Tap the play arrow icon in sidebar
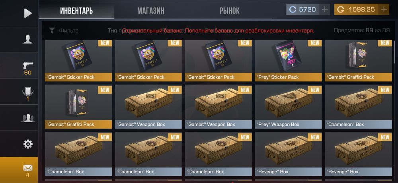This screenshot has width=398, height=183. 28,13
